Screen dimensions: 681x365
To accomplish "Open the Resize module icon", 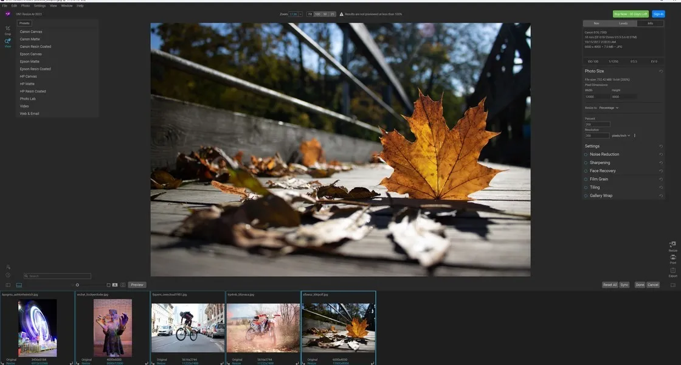I will [673, 245].
